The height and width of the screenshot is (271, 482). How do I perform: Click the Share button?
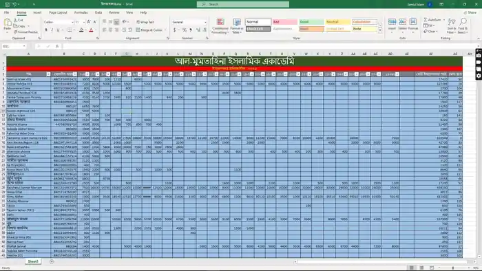coord(470,12)
